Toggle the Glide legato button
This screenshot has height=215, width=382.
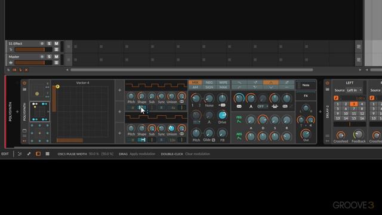coord(214,140)
